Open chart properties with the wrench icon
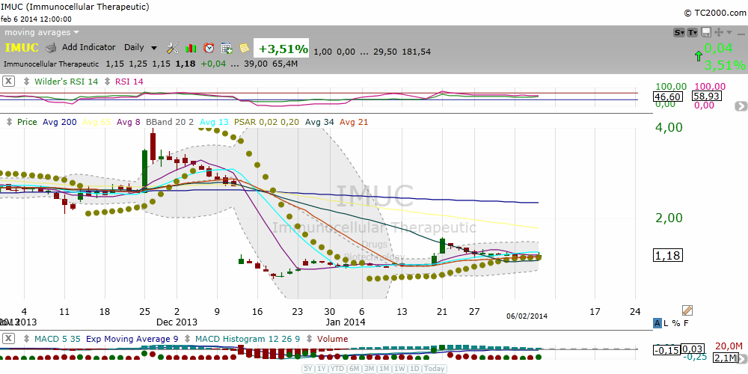This screenshot has height=374, width=748. click(172, 48)
